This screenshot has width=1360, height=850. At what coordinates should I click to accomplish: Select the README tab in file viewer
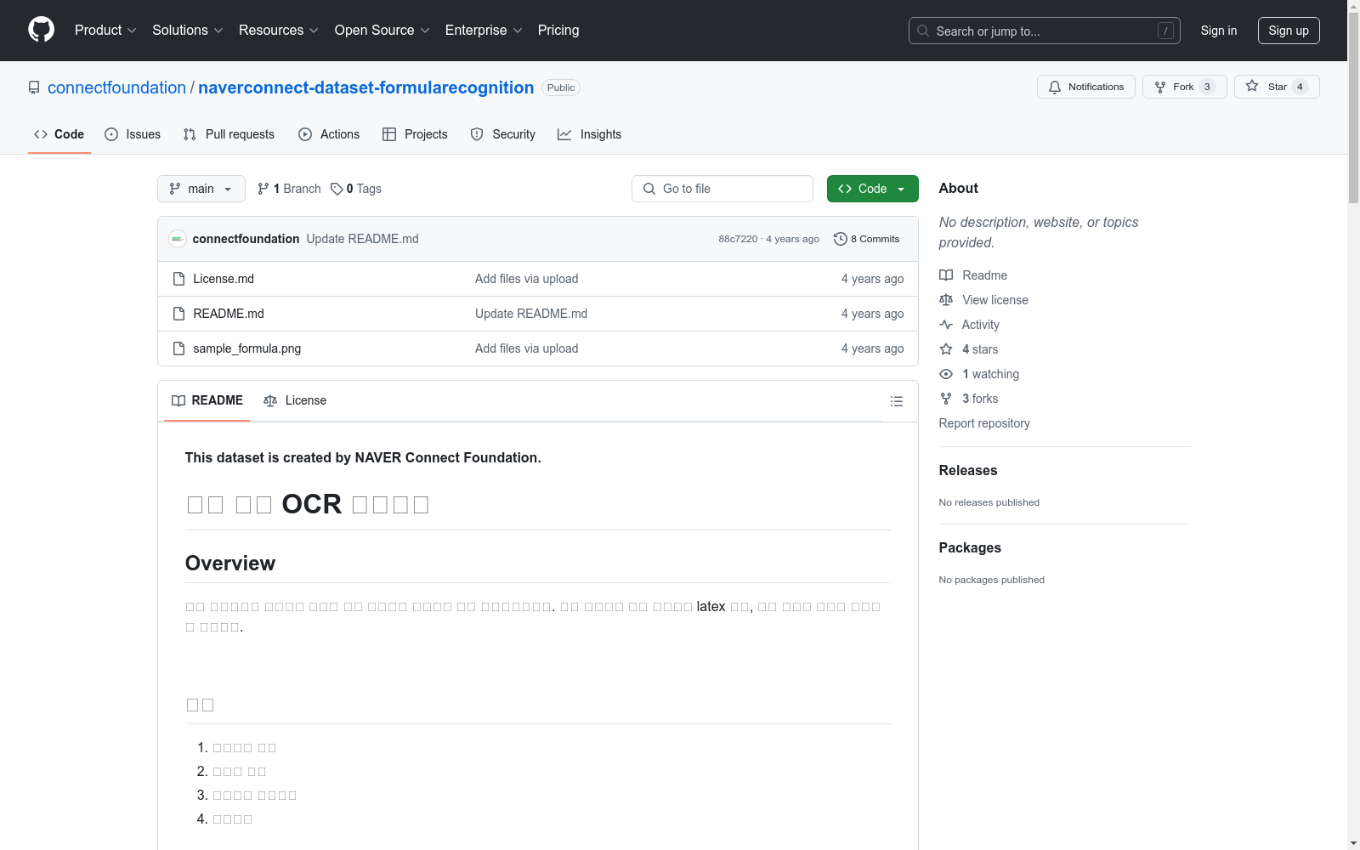click(207, 400)
